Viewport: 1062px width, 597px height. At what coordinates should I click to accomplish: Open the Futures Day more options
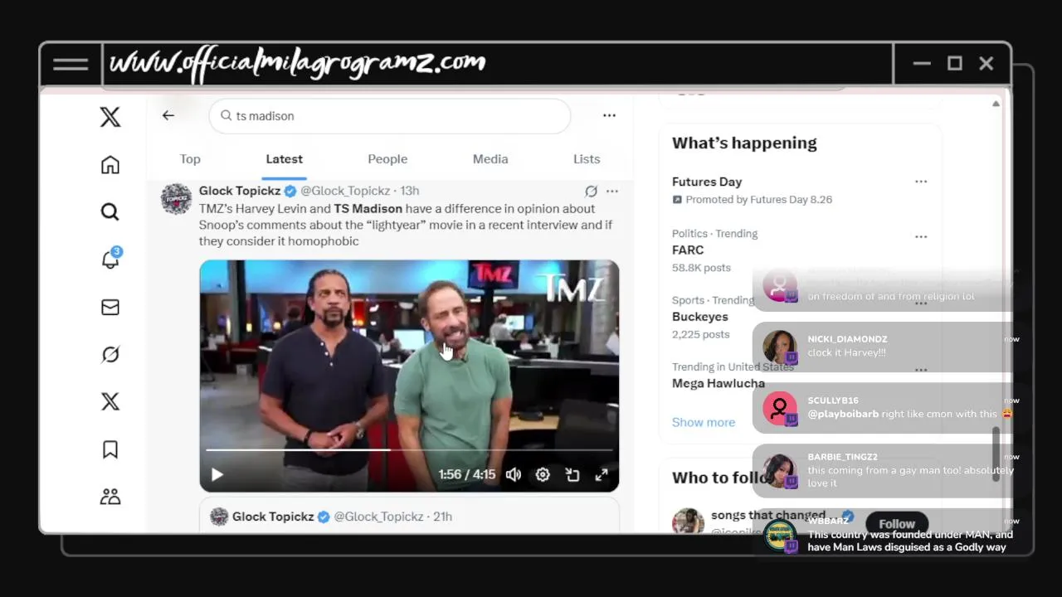[x=921, y=182]
